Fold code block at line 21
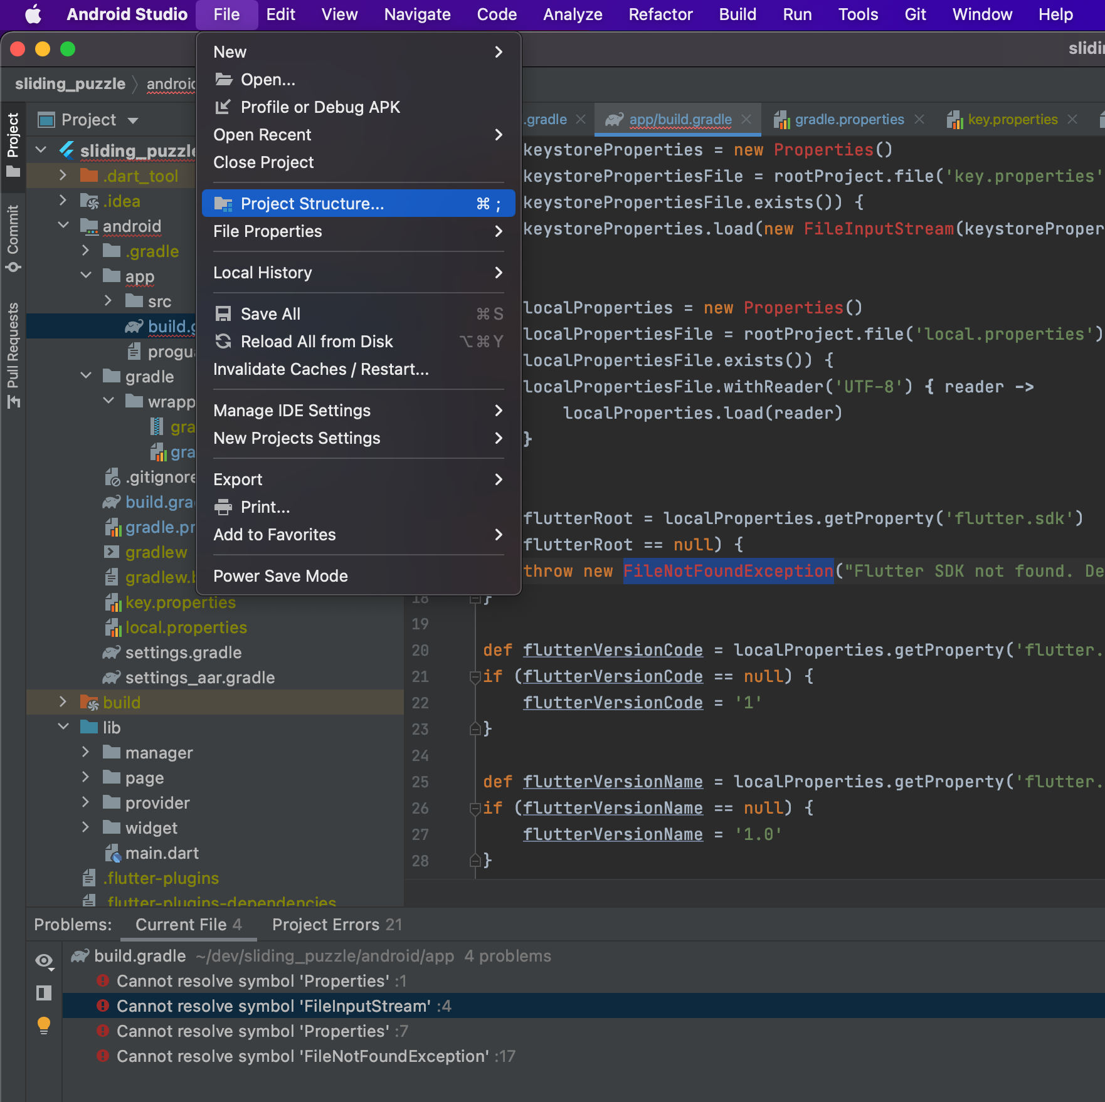The width and height of the screenshot is (1105, 1102). click(x=475, y=676)
